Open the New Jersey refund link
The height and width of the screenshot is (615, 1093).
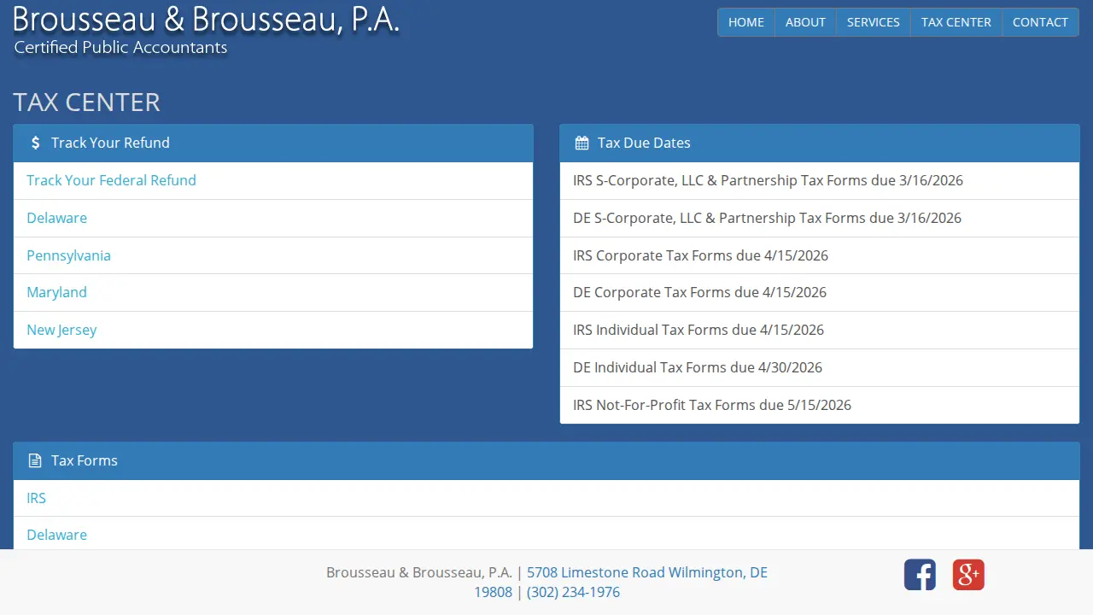[61, 330]
